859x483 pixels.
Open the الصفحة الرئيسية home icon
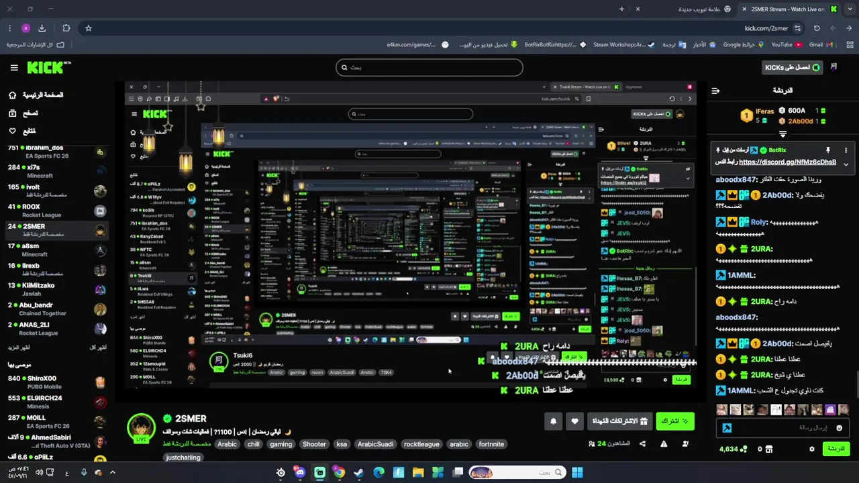12,95
